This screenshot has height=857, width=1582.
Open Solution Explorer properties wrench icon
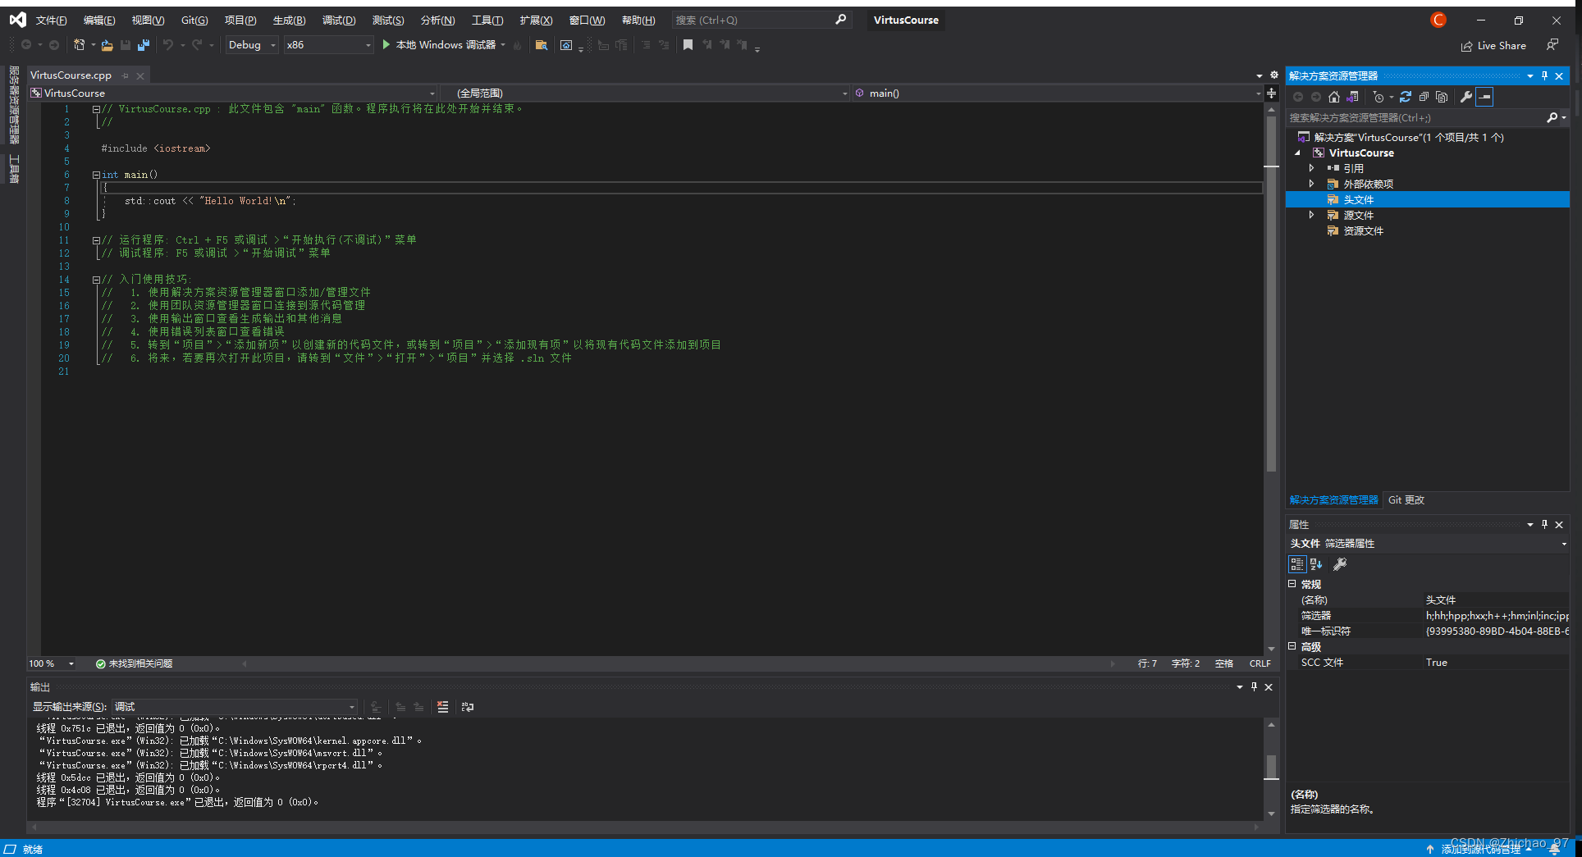coord(1468,97)
